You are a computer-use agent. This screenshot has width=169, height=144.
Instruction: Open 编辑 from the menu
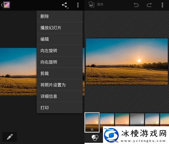(60, 39)
